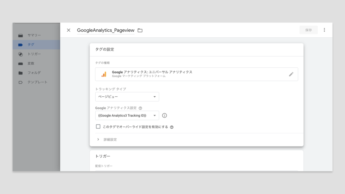This screenshot has width=345, height=194.
Task: Click the トリガー sidebar icon
Action: 21,54
